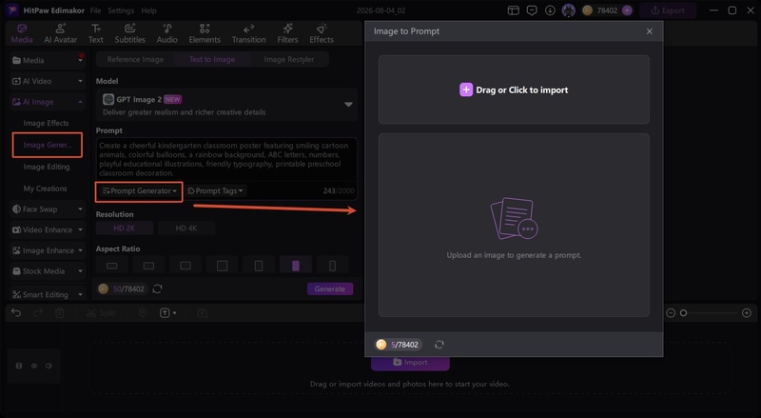The image size is (761, 418).
Task: Select Image Generator in sidebar
Action: [47, 145]
